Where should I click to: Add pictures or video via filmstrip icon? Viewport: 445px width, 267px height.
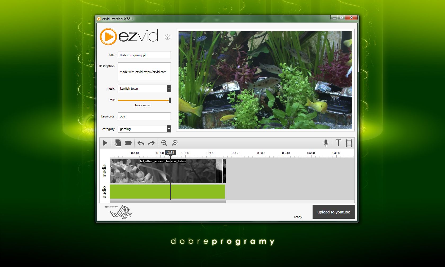coord(349,143)
